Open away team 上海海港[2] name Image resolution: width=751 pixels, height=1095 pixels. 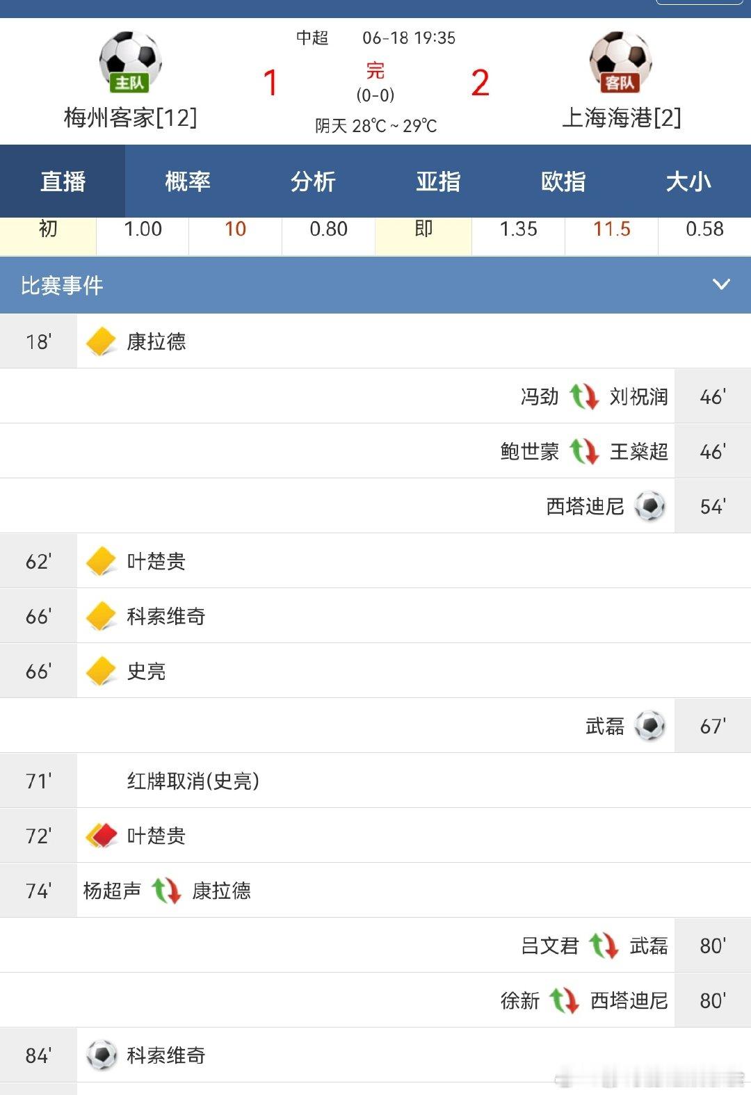[621, 117]
